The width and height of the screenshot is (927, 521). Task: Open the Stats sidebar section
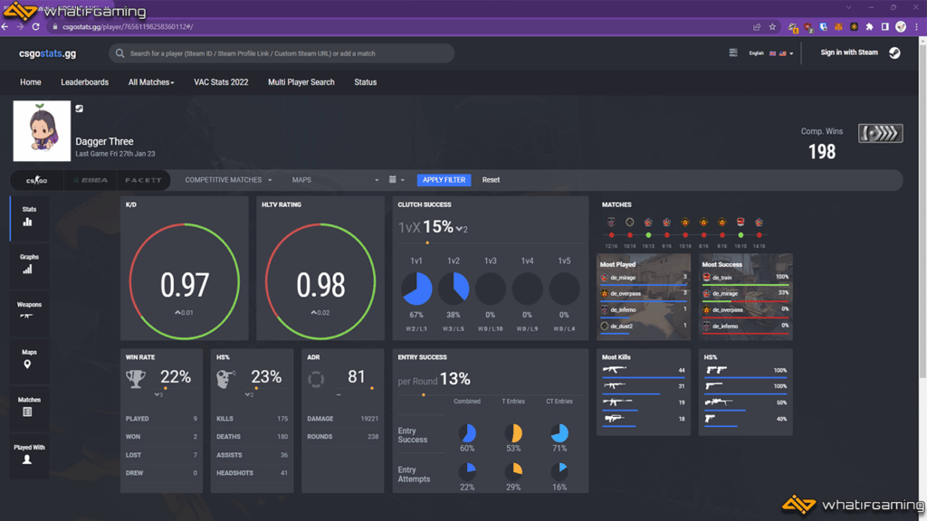point(28,217)
